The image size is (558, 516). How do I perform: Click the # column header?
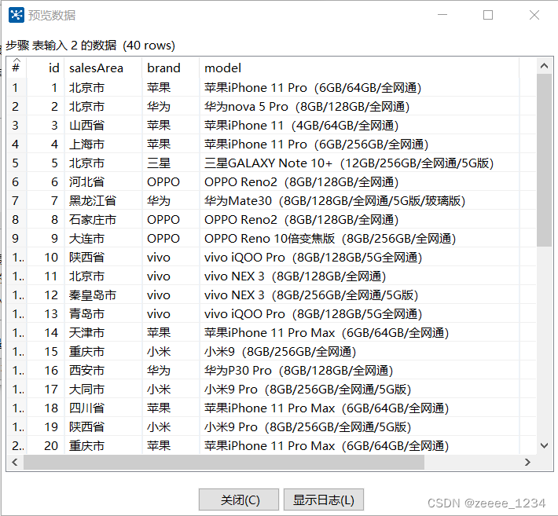[x=17, y=68]
